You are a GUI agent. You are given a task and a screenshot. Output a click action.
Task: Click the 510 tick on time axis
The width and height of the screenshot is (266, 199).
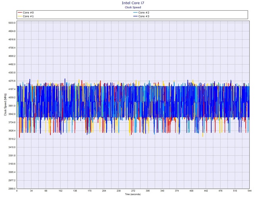coord(235,191)
